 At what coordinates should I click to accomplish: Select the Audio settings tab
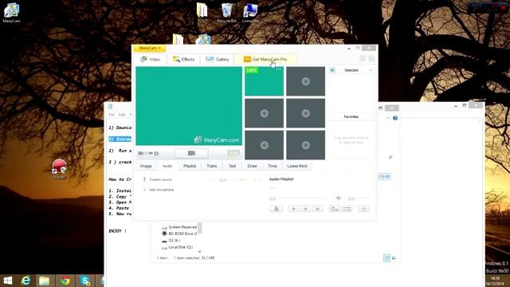click(167, 166)
